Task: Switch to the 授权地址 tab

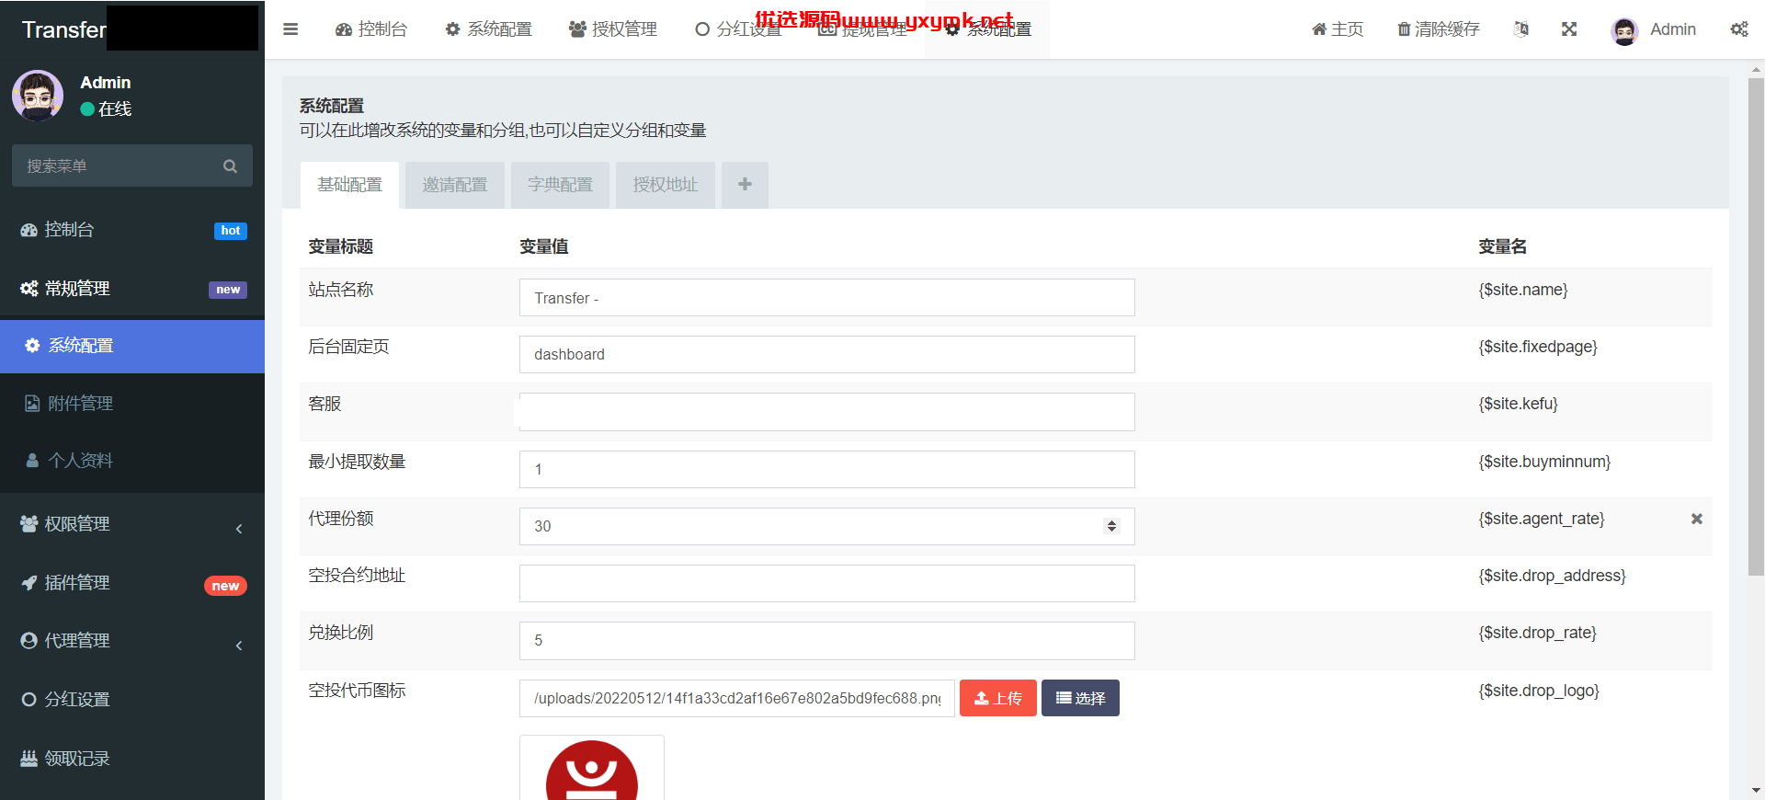Action: (x=666, y=185)
